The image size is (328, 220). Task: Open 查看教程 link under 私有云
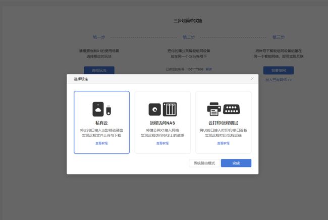[101, 143]
